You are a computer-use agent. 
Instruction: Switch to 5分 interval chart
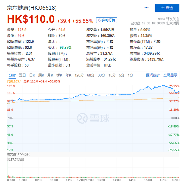point(122,75)
